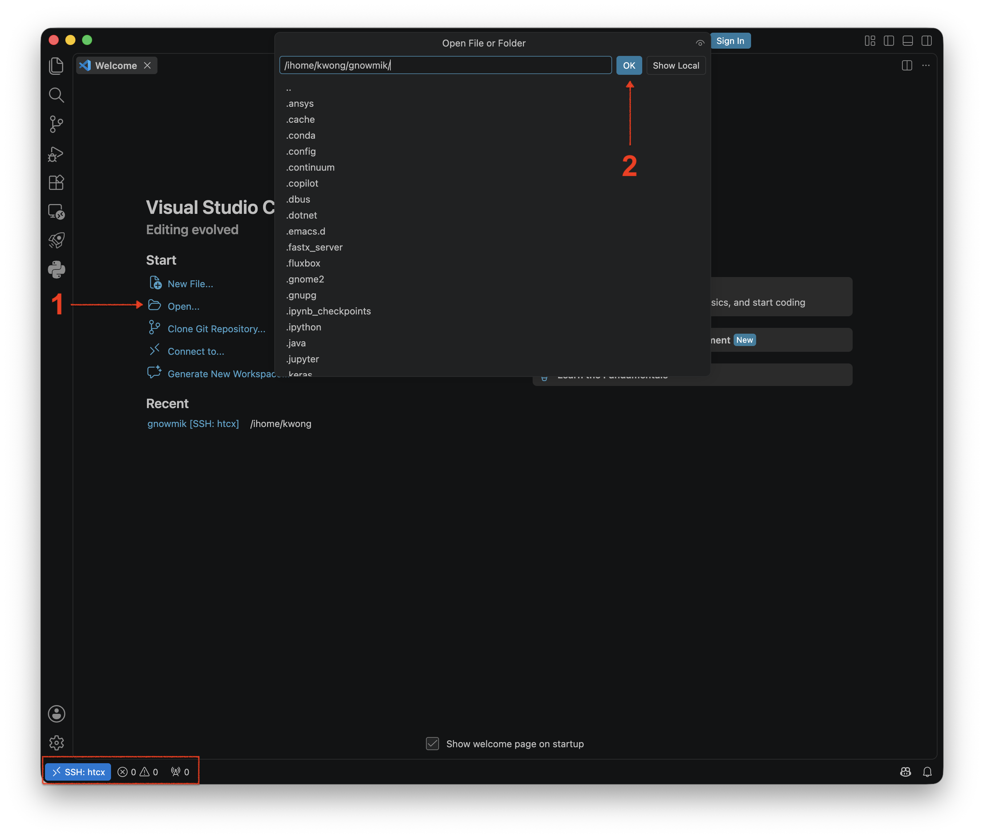Select the .dotnet folder entry
The width and height of the screenshot is (984, 838).
click(x=492, y=215)
